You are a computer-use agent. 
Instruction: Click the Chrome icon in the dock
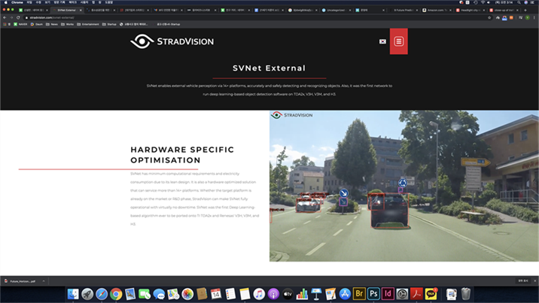(116, 294)
